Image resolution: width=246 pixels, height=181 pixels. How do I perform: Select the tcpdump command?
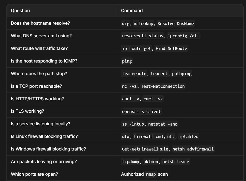click(131, 162)
